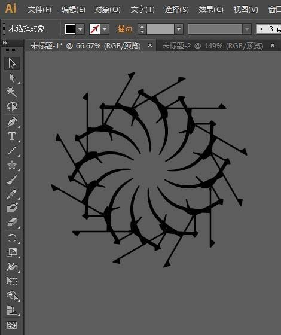281x335 pixels.
Task: Select the Lasso tool
Action: coord(12,106)
